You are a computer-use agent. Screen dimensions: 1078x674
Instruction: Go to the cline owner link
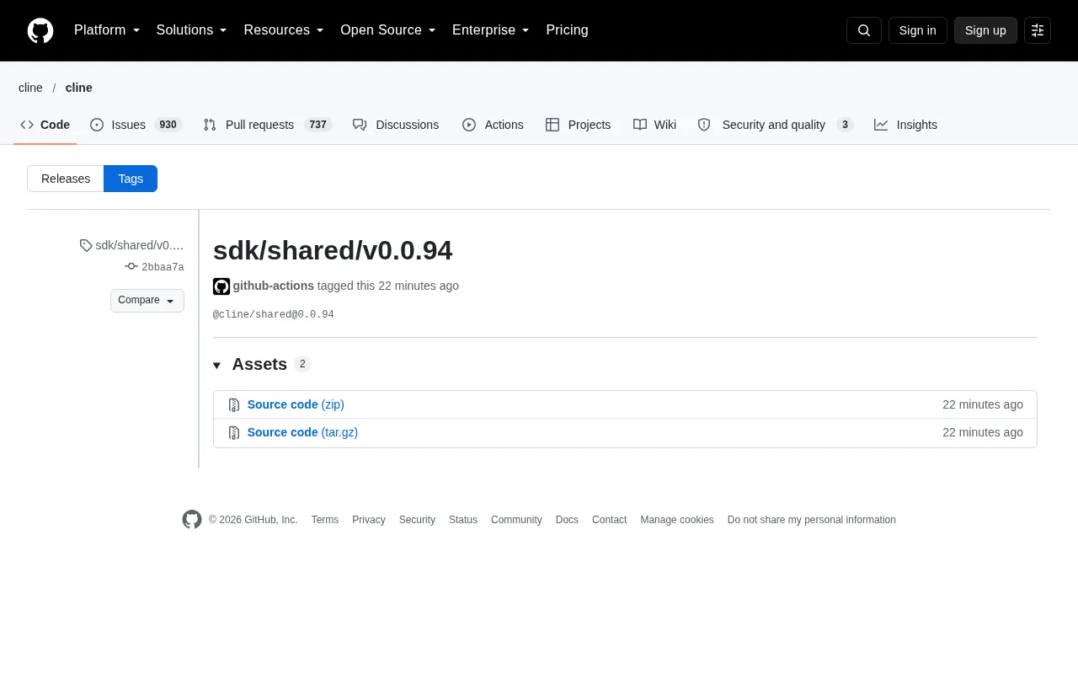click(30, 88)
